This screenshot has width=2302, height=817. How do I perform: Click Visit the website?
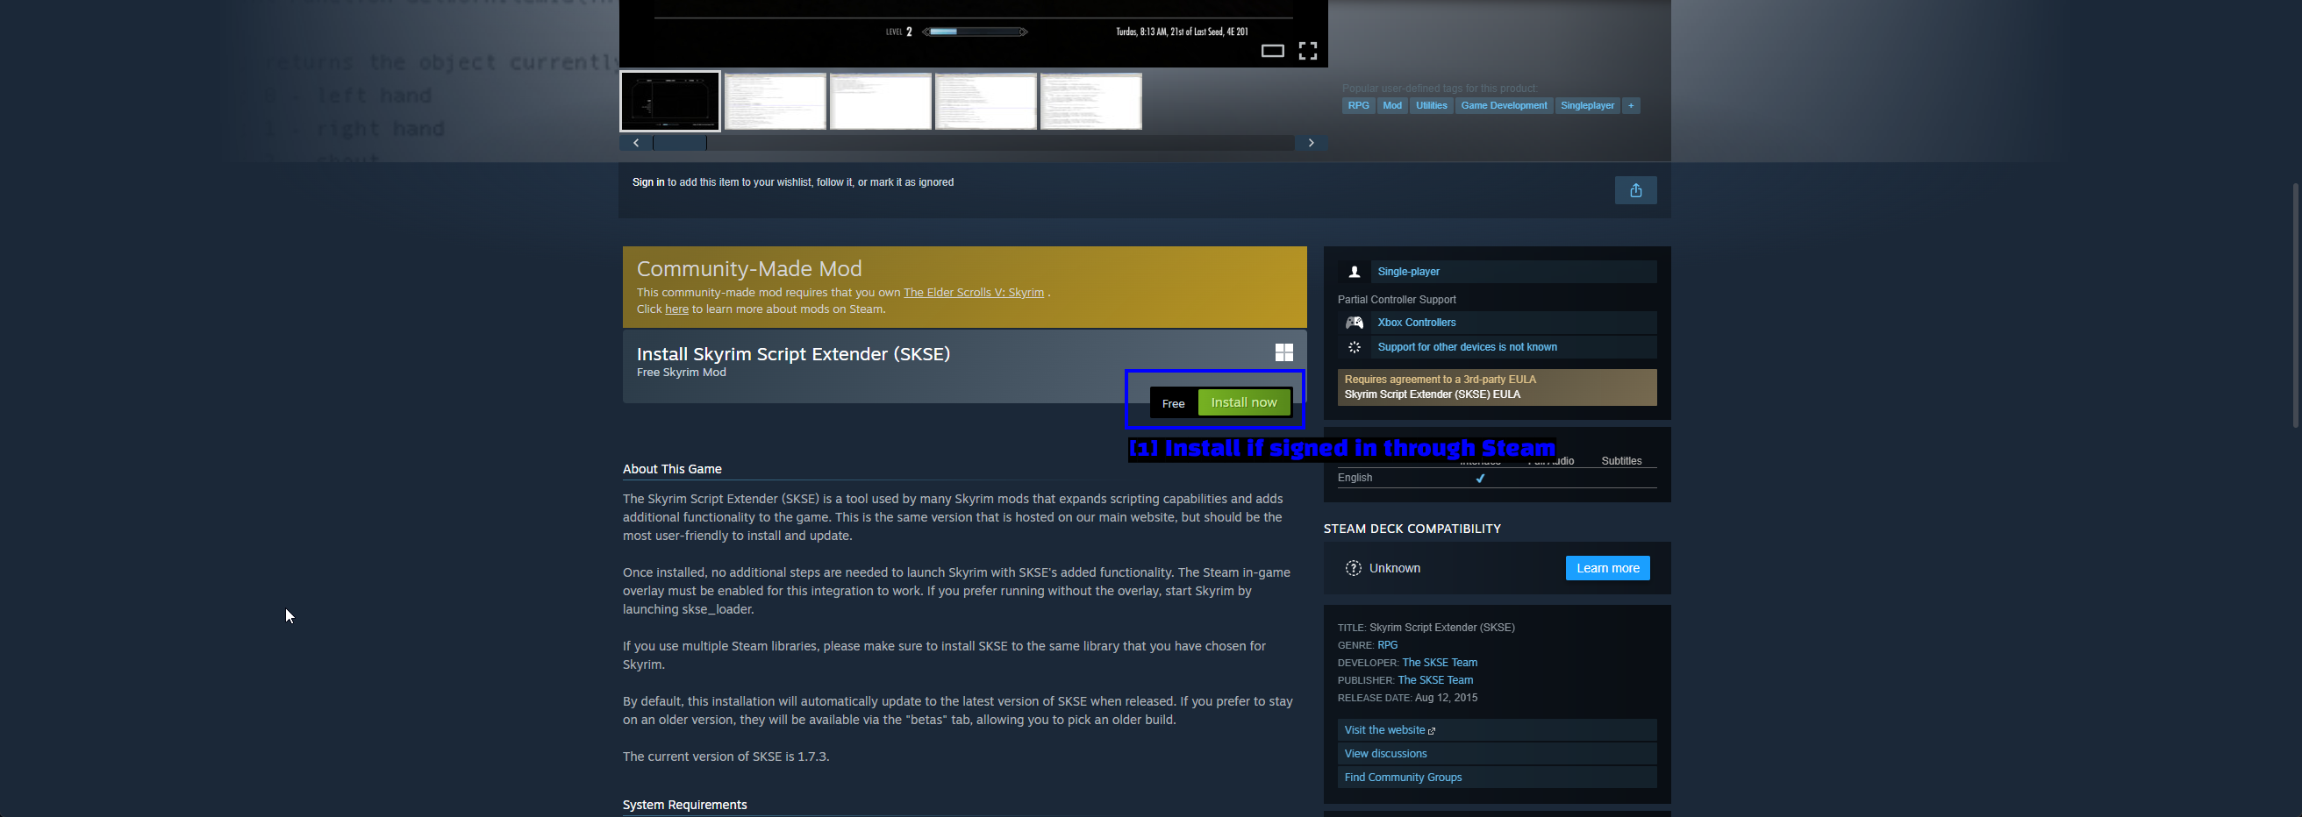(x=1497, y=730)
